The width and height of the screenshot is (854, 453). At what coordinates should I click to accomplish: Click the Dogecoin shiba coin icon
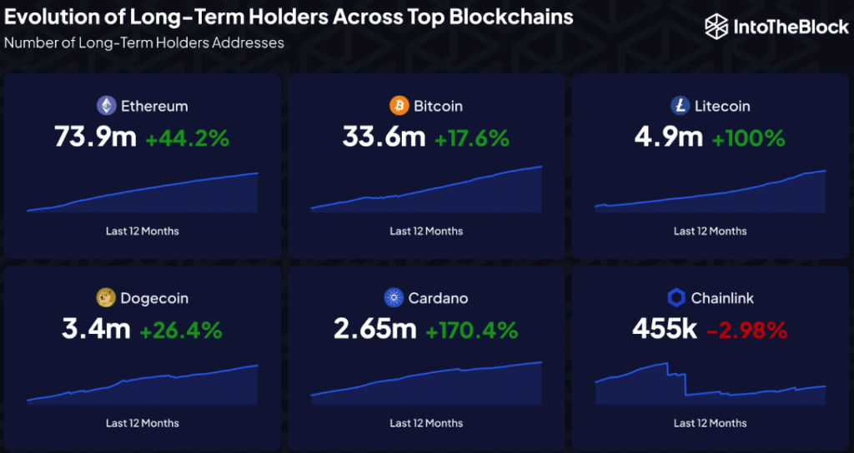click(x=106, y=297)
